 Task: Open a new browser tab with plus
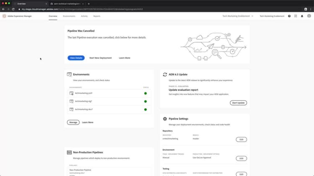click(89, 4)
